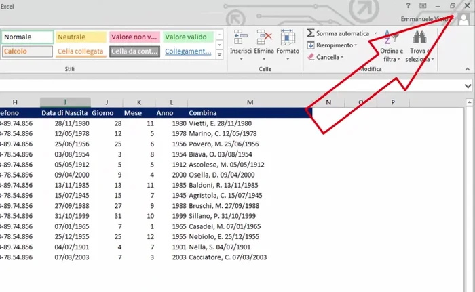Open the Elimina dropdown arrow

tap(264, 59)
